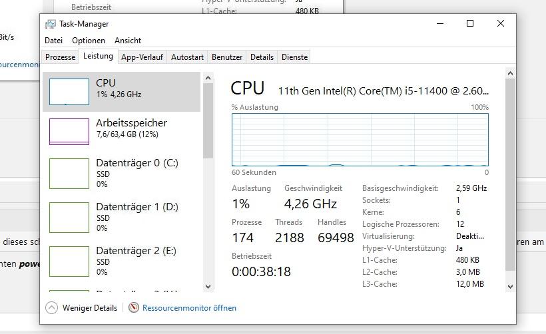Click the Task-Manager title bar icon
Image resolution: width=546 pixels, height=334 pixels.
pyautogui.click(x=51, y=24)
